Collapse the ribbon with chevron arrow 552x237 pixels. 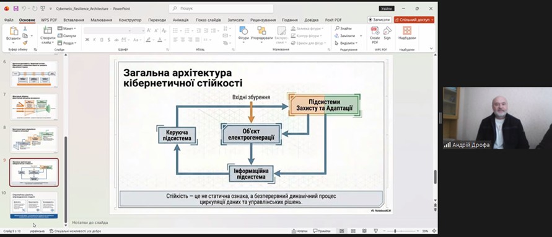[x=432, y=48]
